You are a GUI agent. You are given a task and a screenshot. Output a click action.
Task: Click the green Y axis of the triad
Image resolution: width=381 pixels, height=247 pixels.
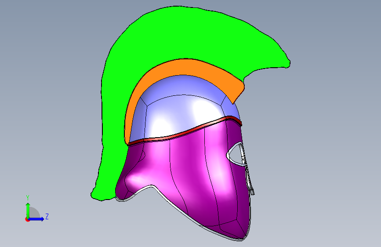(x=28, y=211)
